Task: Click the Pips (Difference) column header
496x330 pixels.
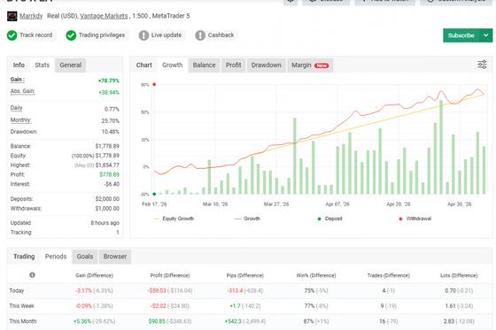Action: click(x=245, y=275)
